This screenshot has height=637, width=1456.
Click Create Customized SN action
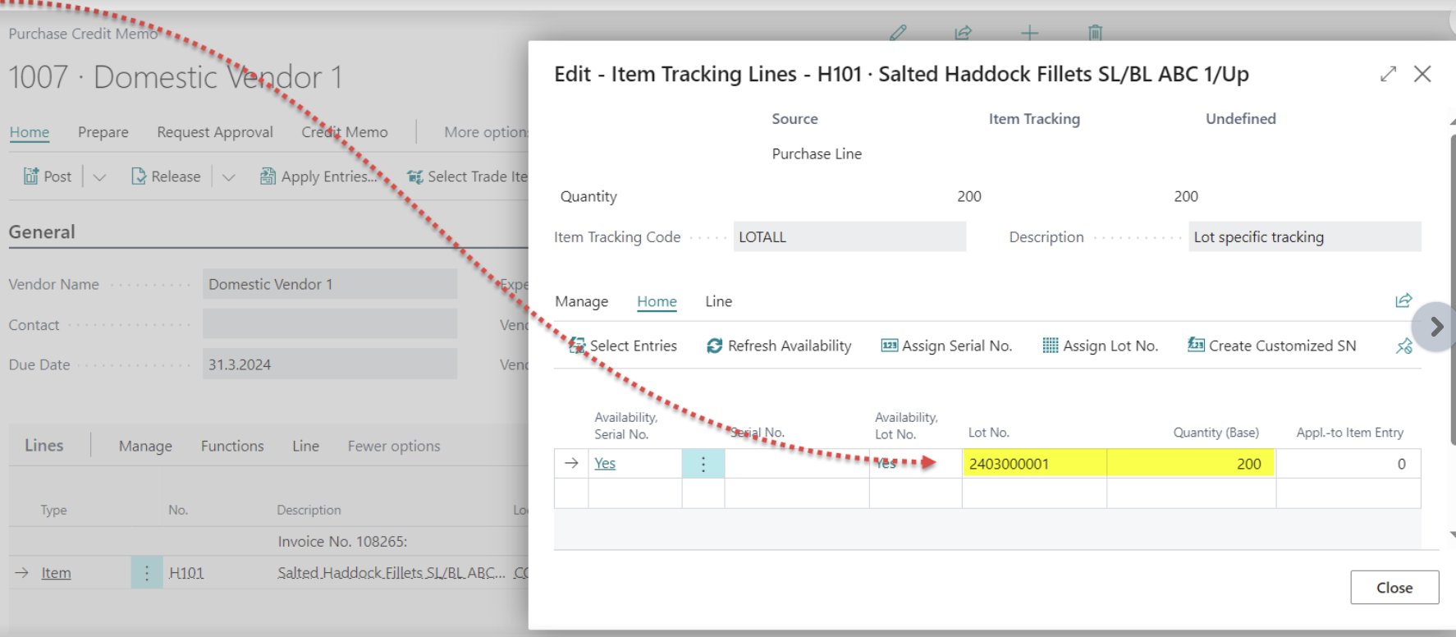[1271, 346]
